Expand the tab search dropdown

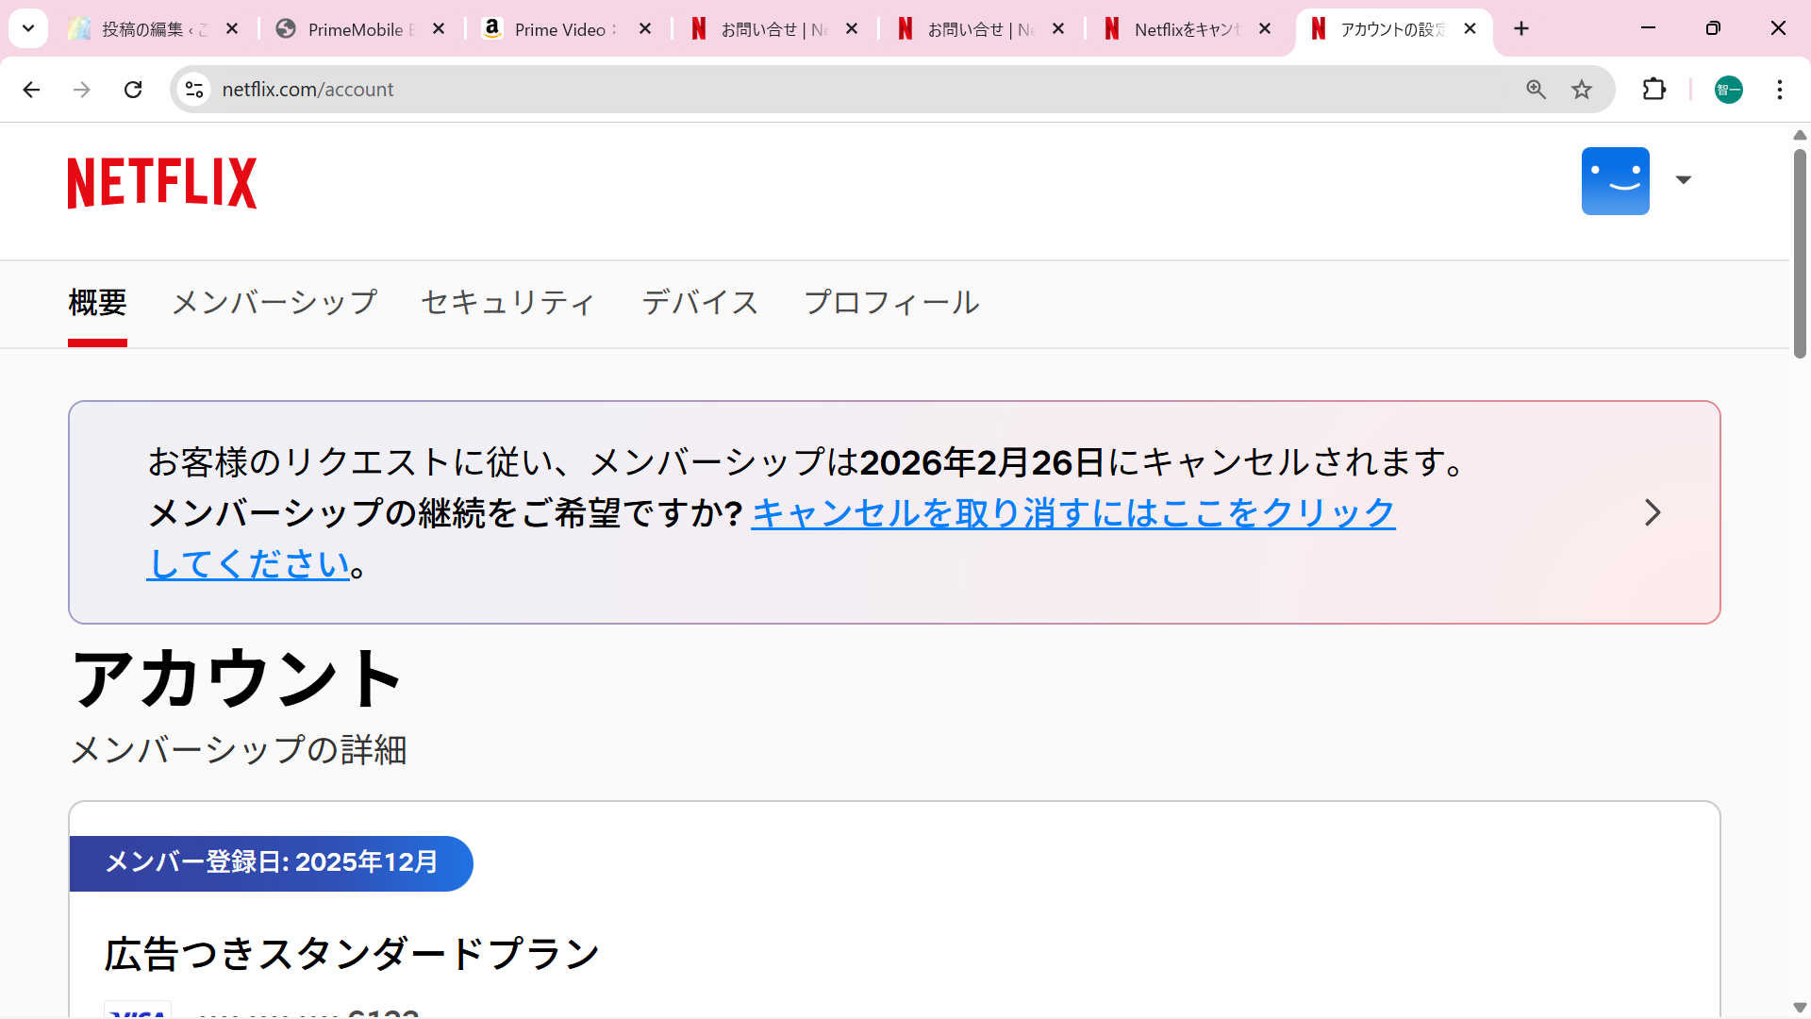tap(28, 28)
